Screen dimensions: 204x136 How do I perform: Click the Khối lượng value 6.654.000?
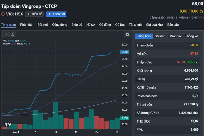point(191,71)
